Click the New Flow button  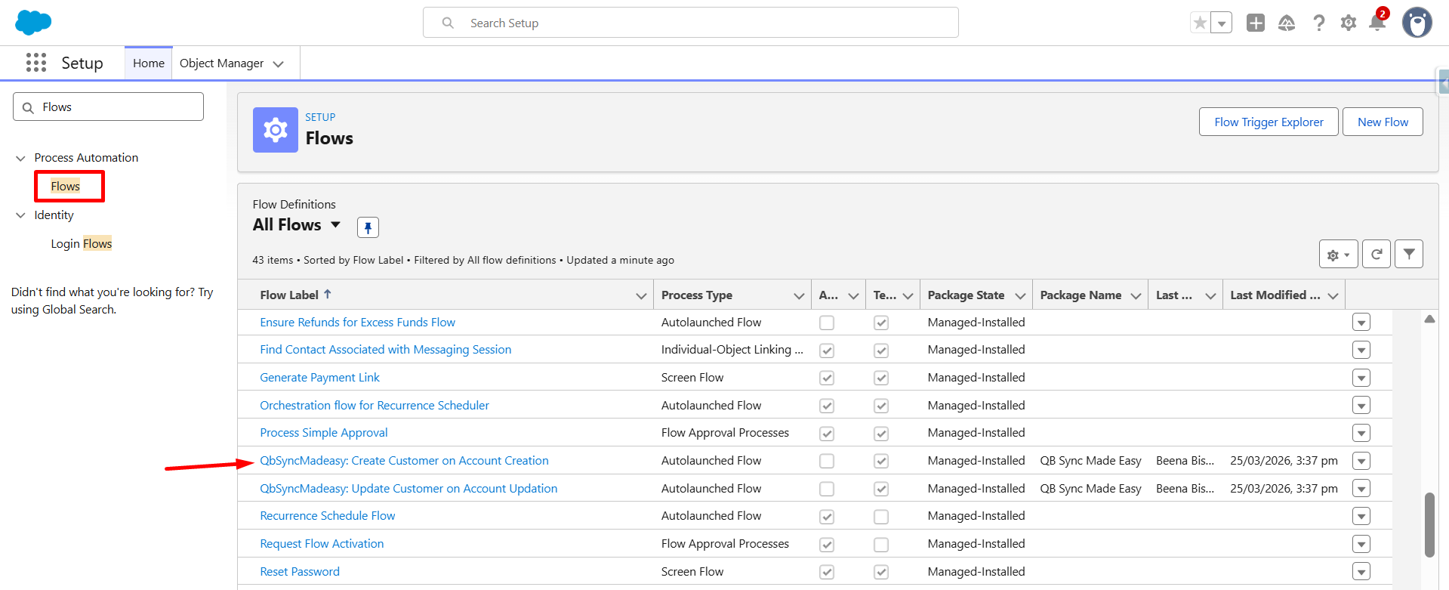(x=1383, y=122)
